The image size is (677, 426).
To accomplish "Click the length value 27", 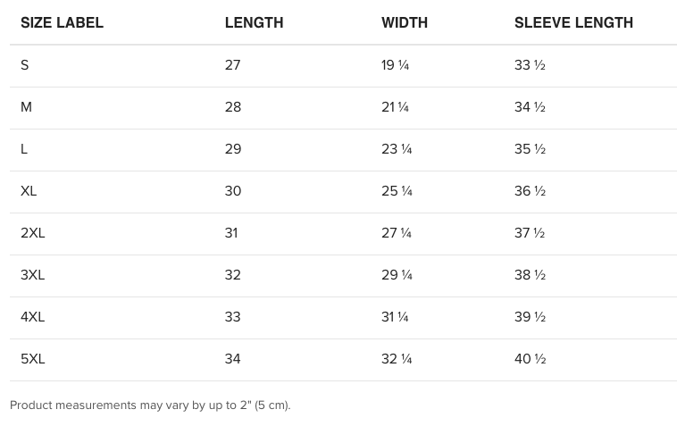I will [x=232, y=65].
